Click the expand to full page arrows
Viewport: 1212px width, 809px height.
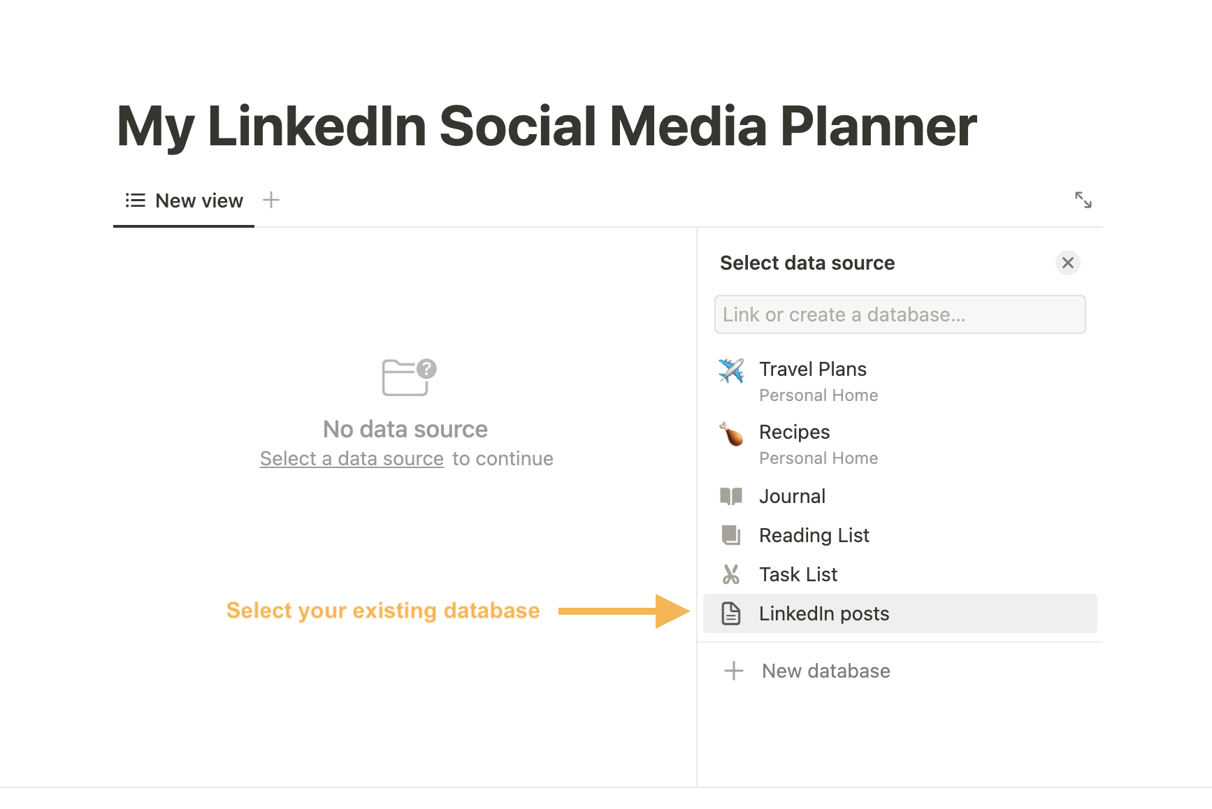[1083, 201]
